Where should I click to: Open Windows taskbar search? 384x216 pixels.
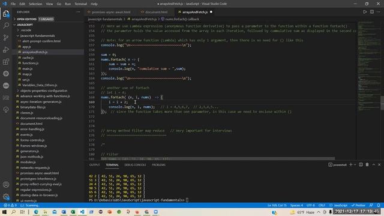[x=13, y=212]
